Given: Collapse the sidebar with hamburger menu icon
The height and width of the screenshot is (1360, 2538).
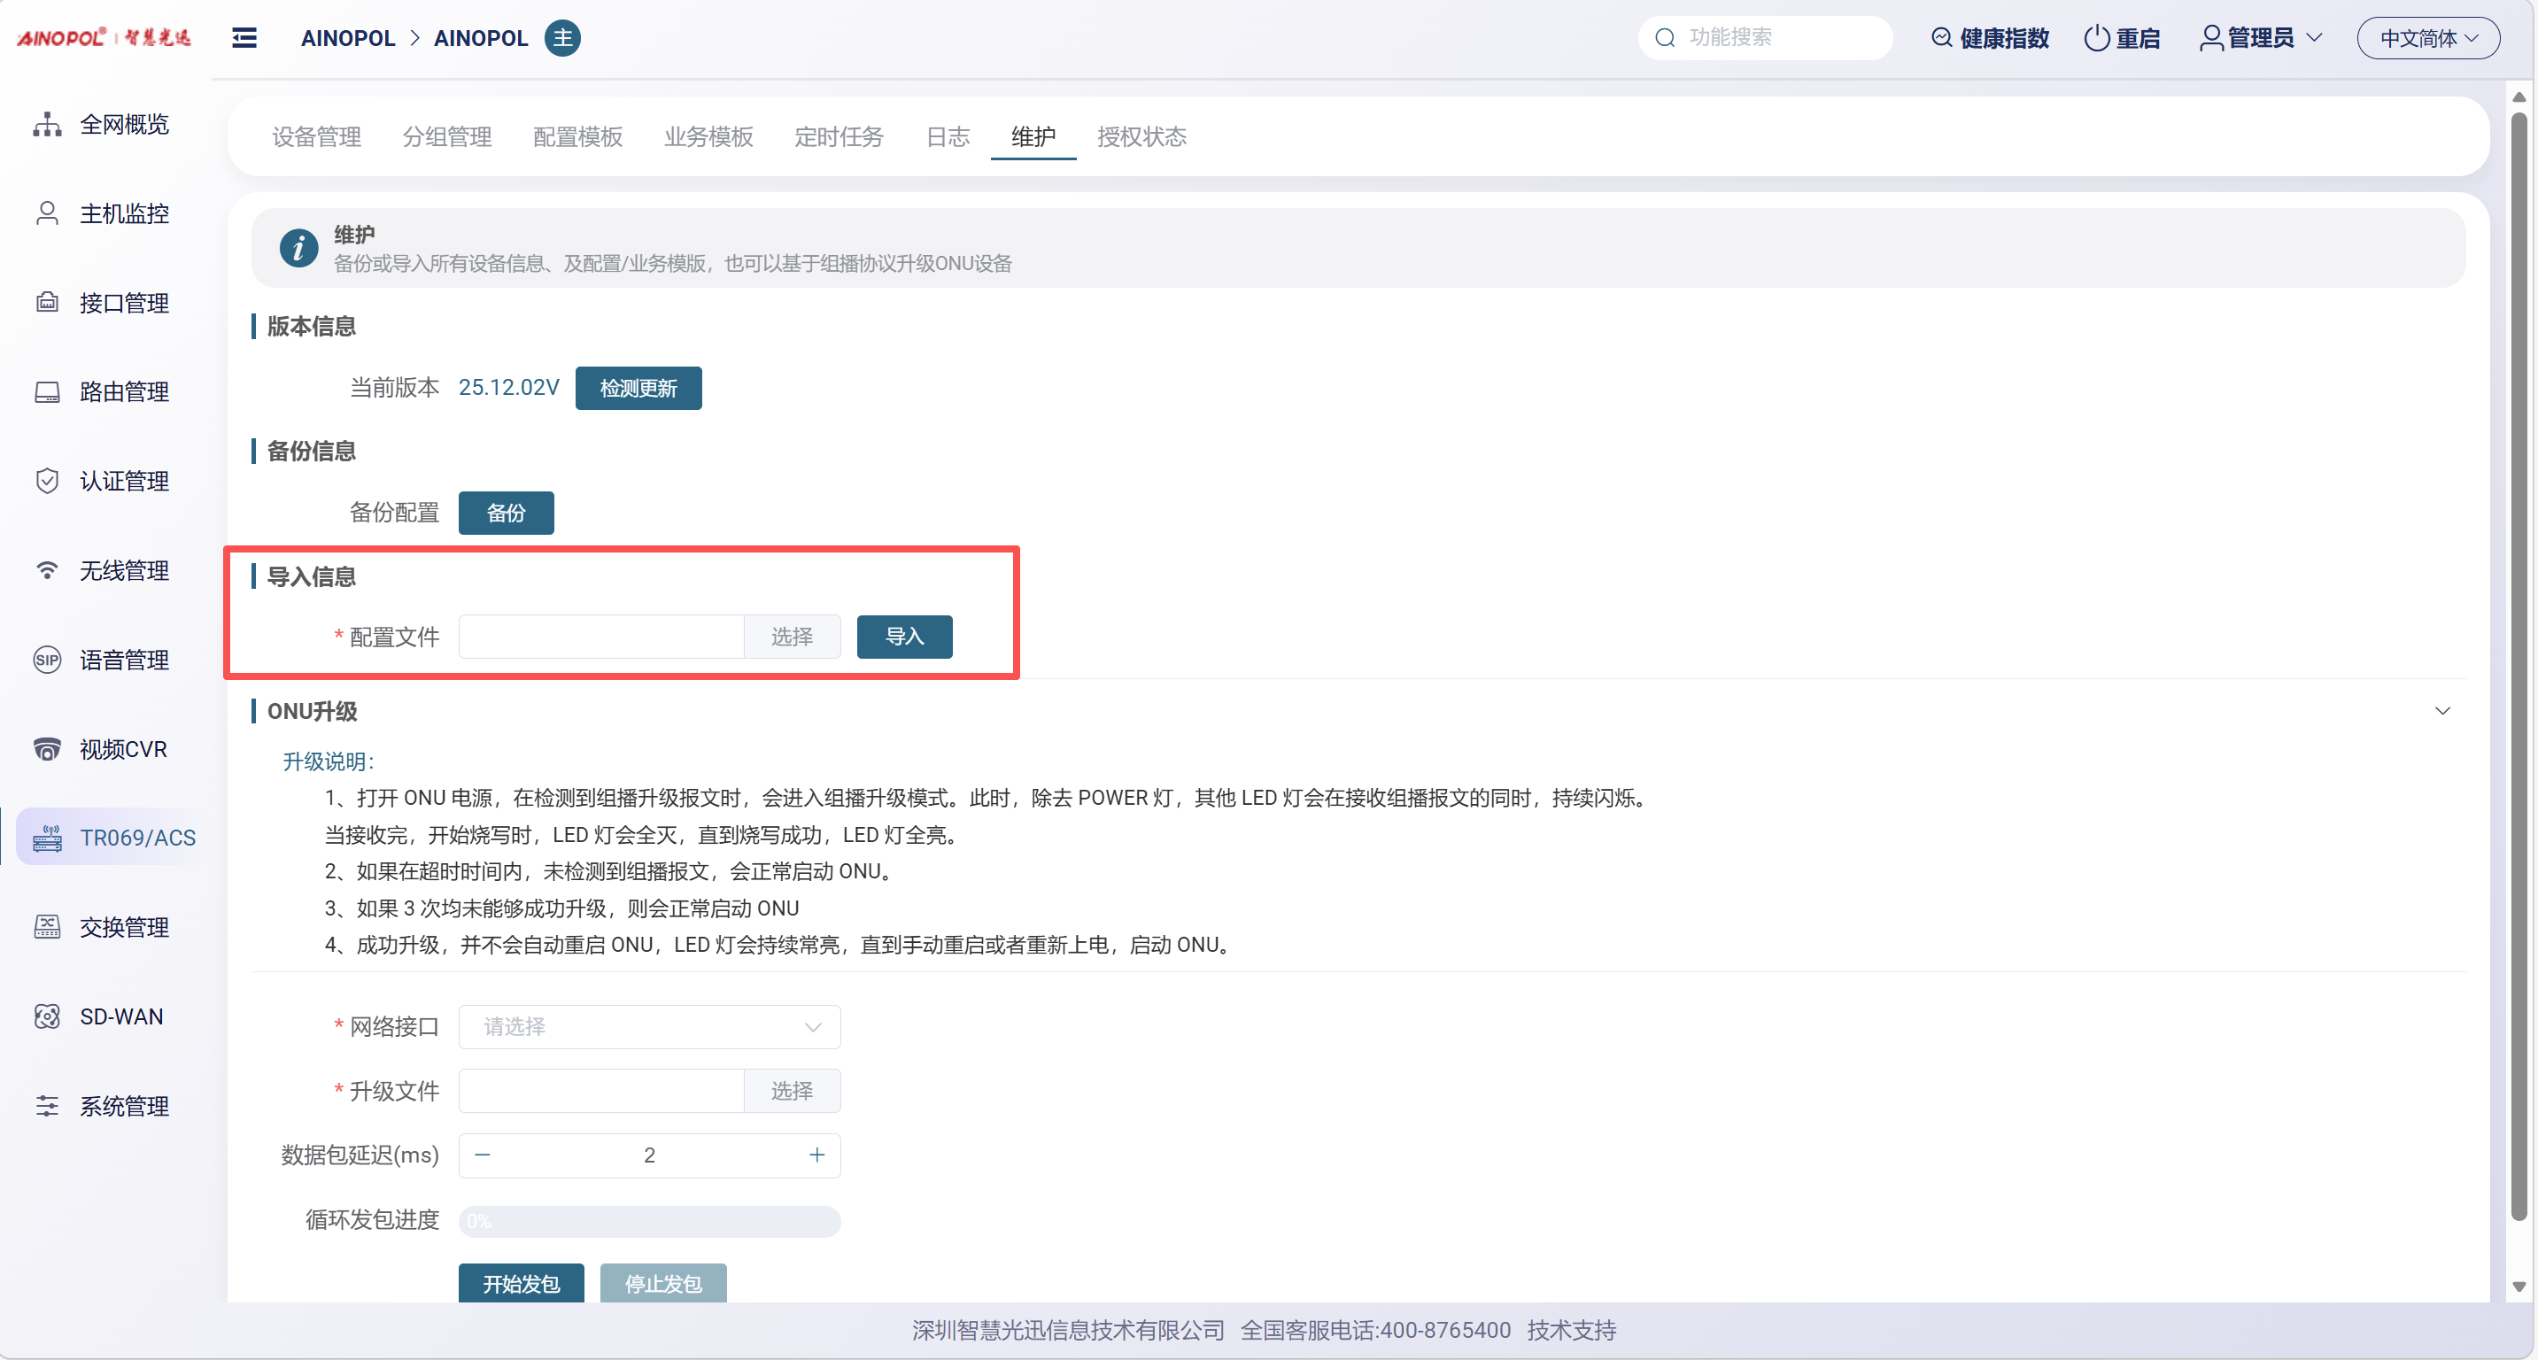Looking at the screenshot, I should pyautogui.click(x=244, y=37).
